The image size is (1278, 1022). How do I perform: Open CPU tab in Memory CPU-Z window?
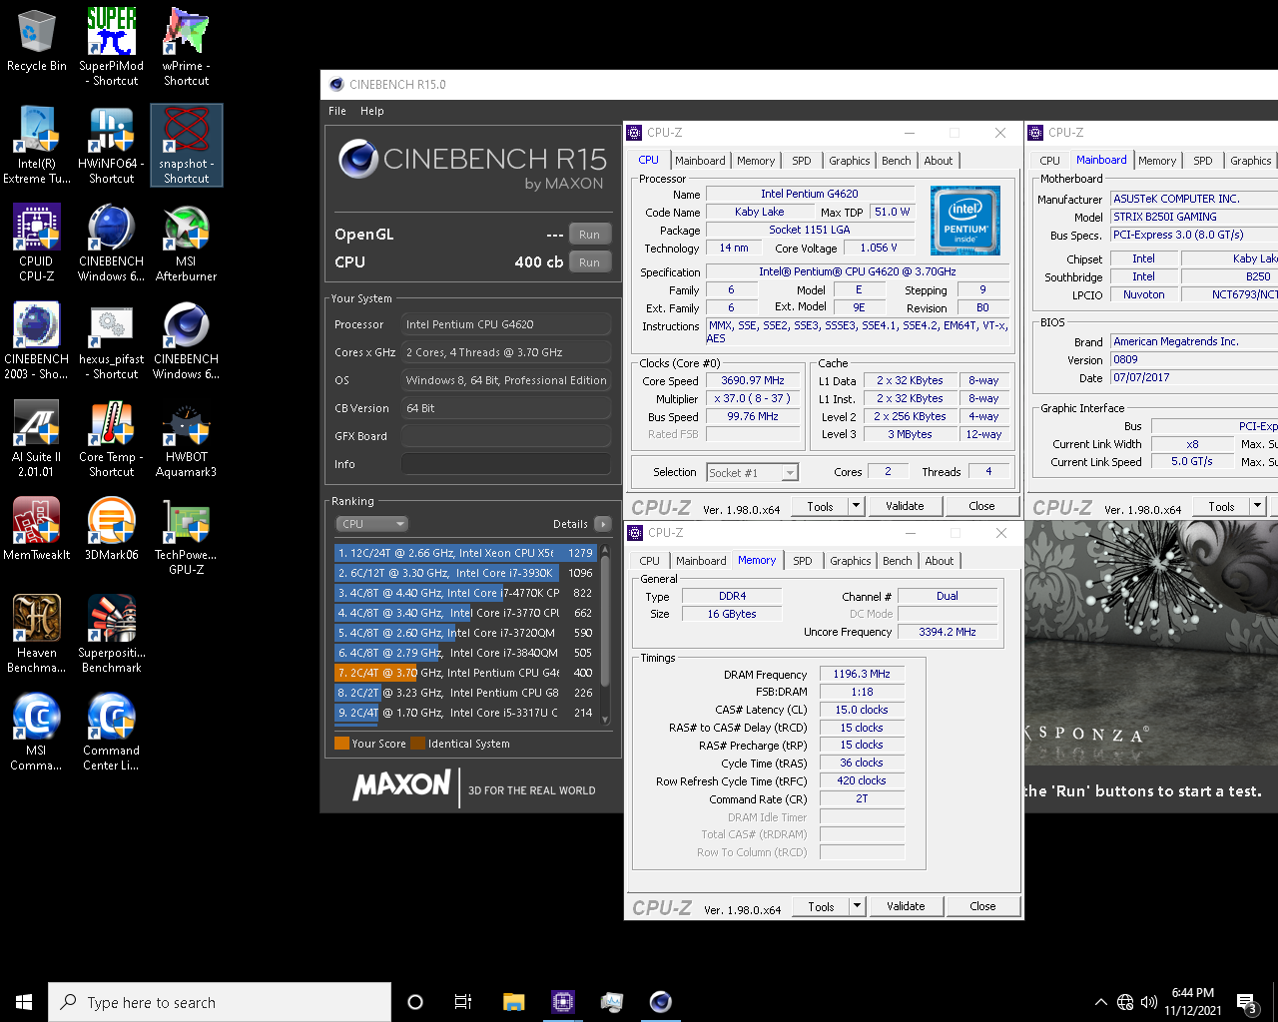pyautogui.click(x=649, y=561)
